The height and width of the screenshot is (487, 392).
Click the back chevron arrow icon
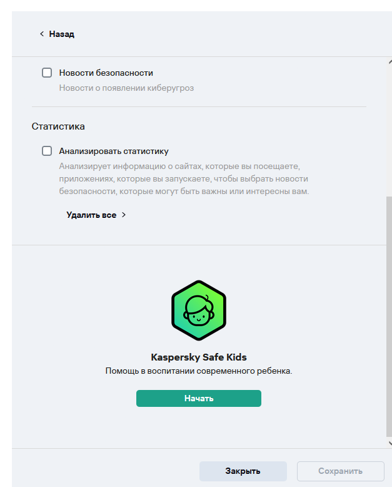42,34
